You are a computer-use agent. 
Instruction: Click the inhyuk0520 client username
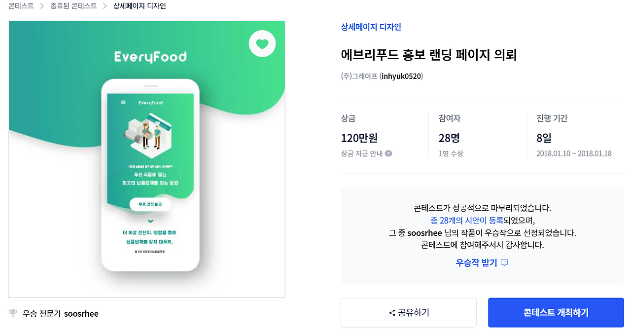(401, 76)
